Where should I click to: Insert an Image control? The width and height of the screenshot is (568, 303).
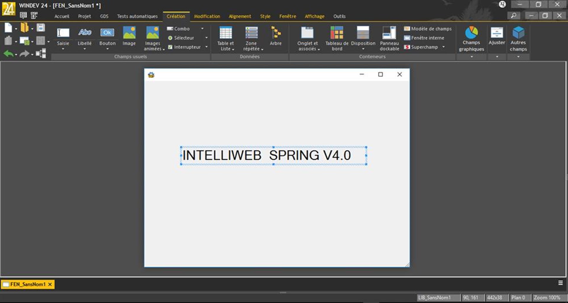click(129, 36)
